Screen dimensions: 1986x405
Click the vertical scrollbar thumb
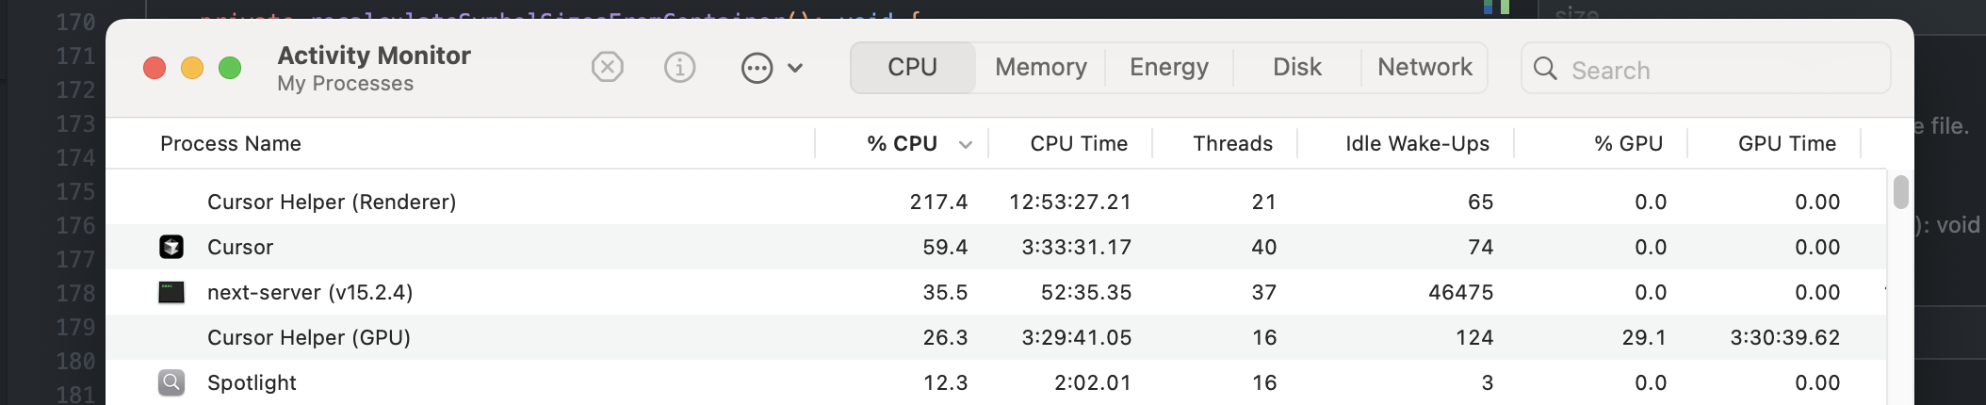click(x=1900, y=192)
